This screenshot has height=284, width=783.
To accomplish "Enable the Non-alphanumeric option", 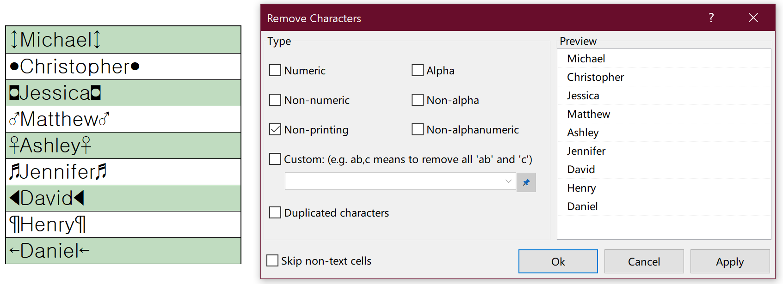I will point(417,129).
